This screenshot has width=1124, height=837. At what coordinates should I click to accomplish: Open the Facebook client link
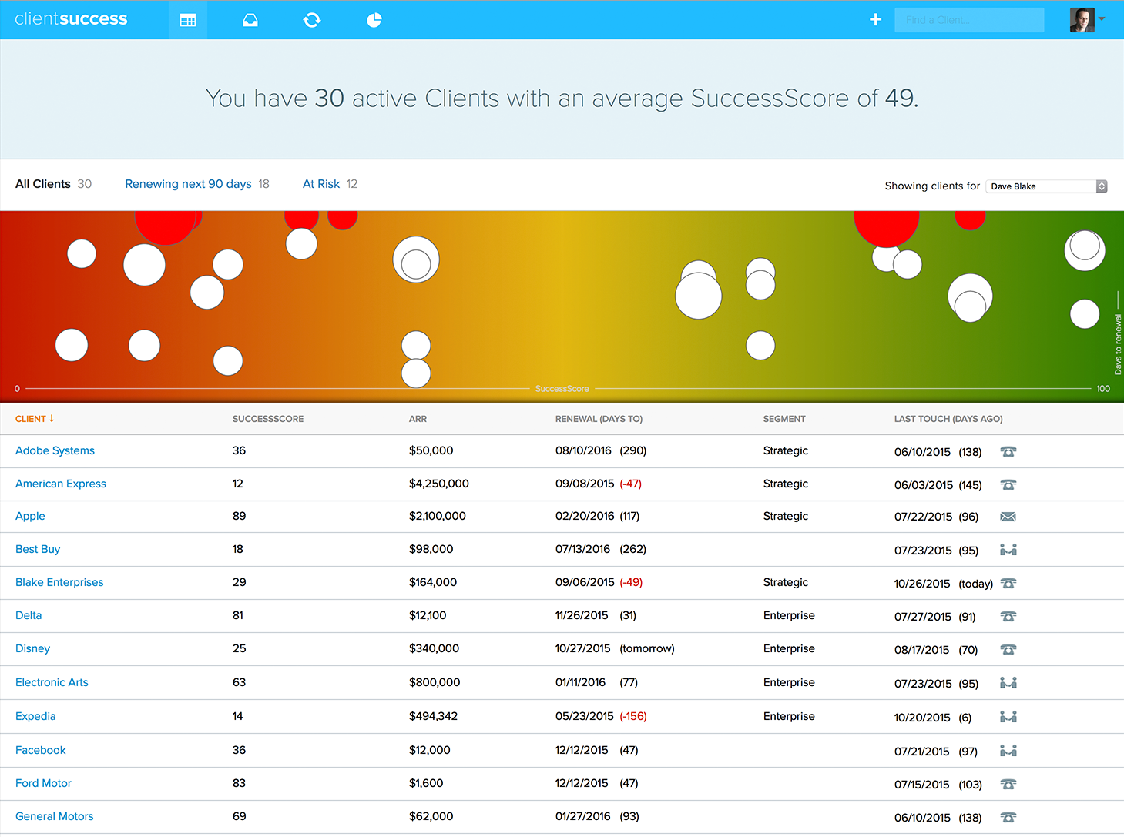pos(40,750)
